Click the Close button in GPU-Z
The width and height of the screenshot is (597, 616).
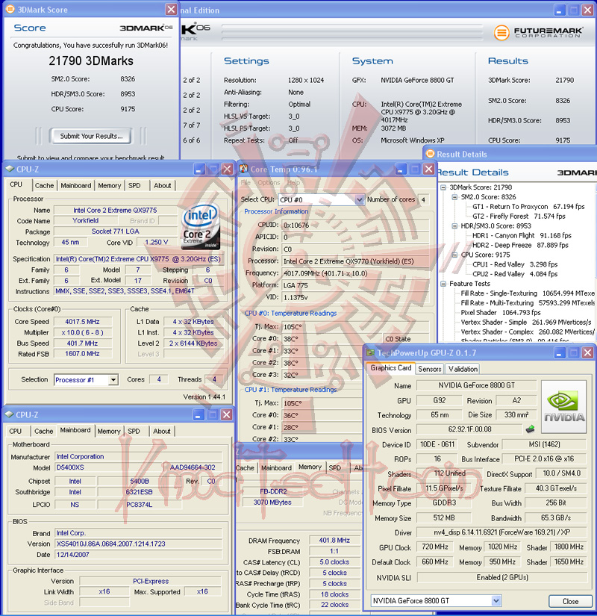570,601
